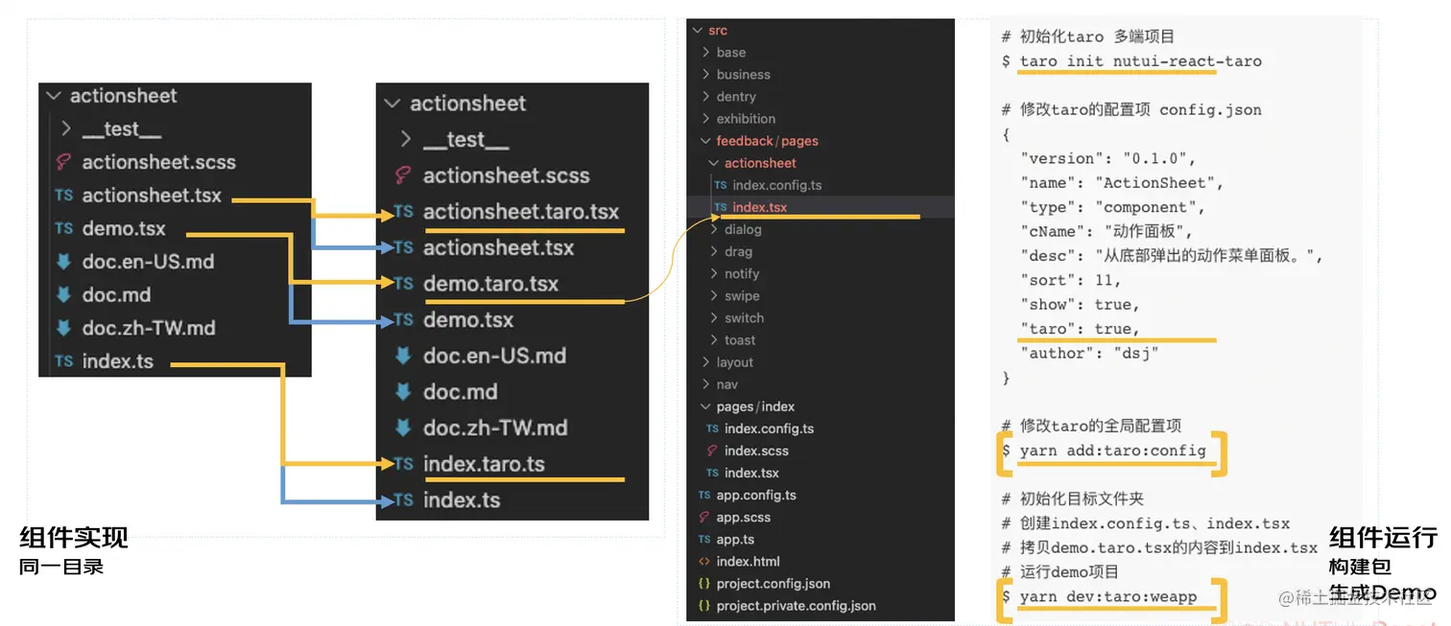The width and height of the screenshot is (1451, 626).
Task: Open the switch folder
Action: click(x=744, y=318)
